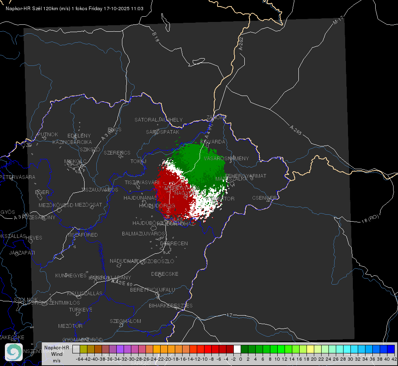This screenshot has width=398, height=366.
Task: Click the title text 'Napkor-HR Szél 120km'
Action: pyautogui.click(x=32, y=9)
